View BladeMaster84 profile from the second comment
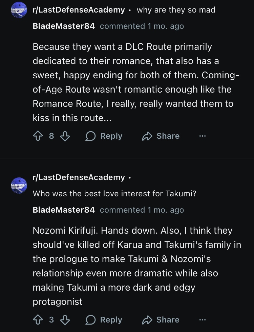 (x=64, y=210)
